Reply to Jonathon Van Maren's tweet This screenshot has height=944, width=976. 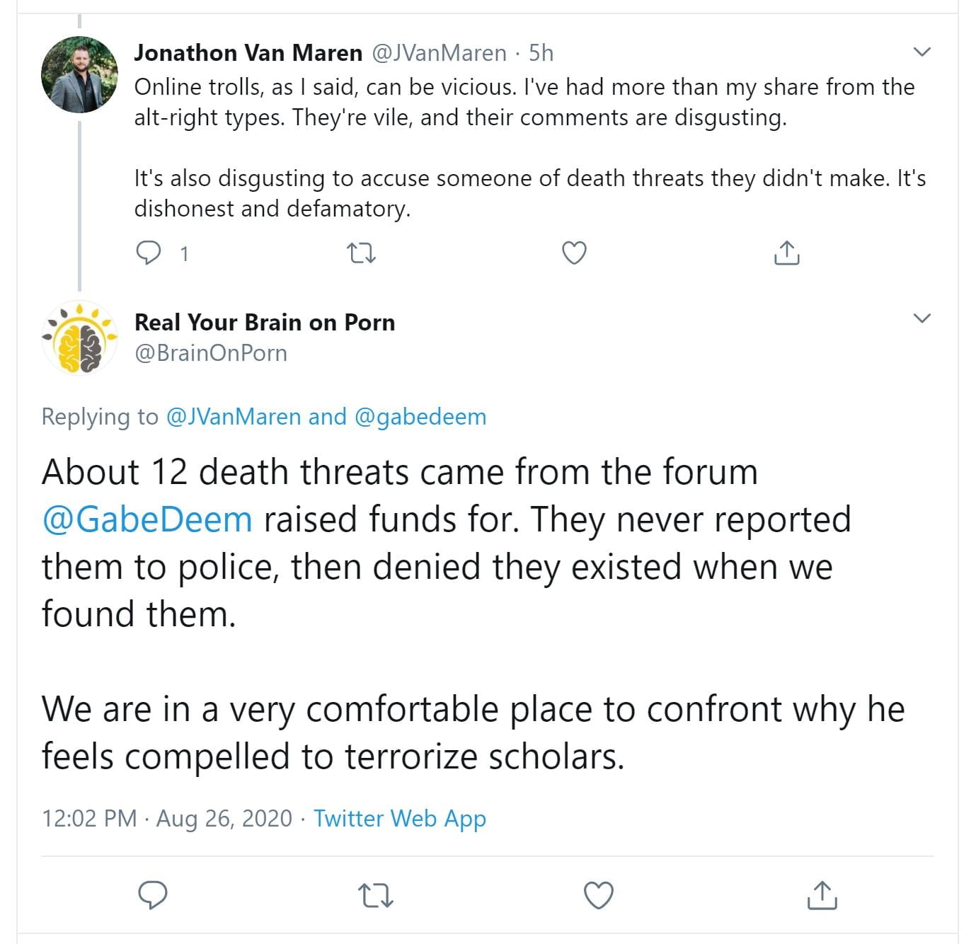149,253
